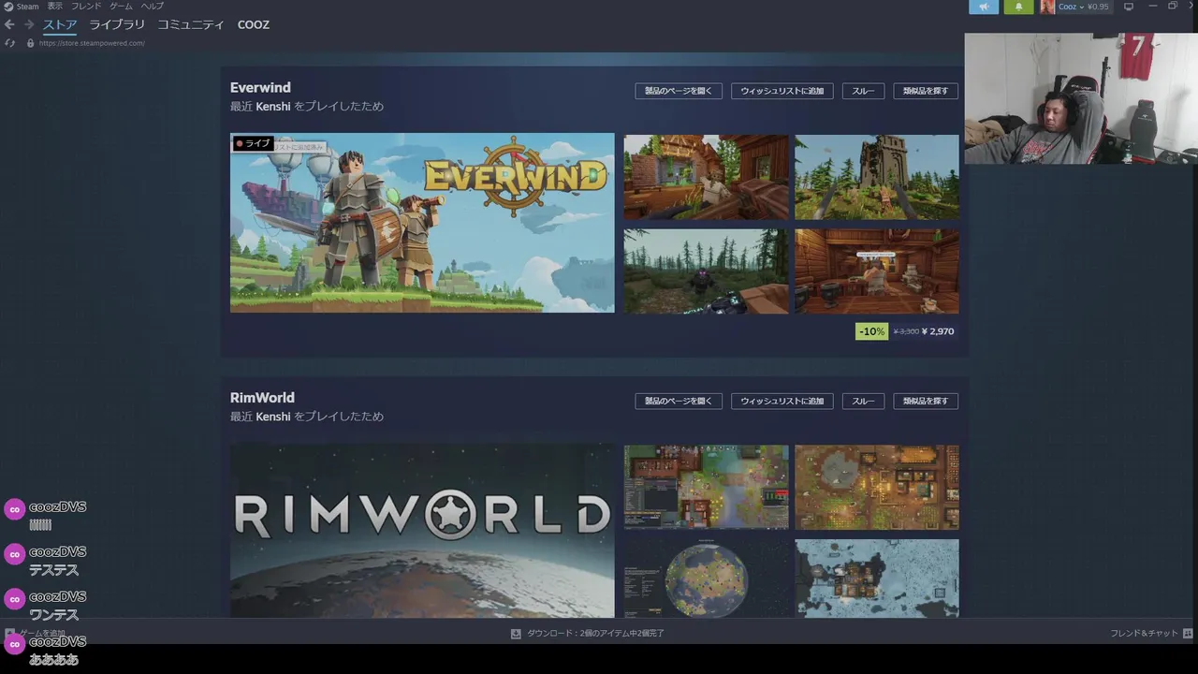View RimWorld colony map screenshot
Screen dimensions: 1198x674
point(706,487)
